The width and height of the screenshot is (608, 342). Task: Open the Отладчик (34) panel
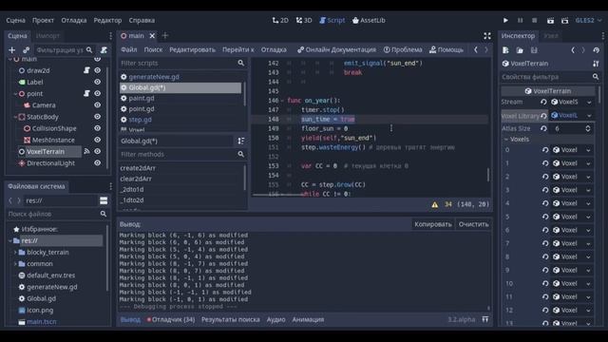coord(171,319)
